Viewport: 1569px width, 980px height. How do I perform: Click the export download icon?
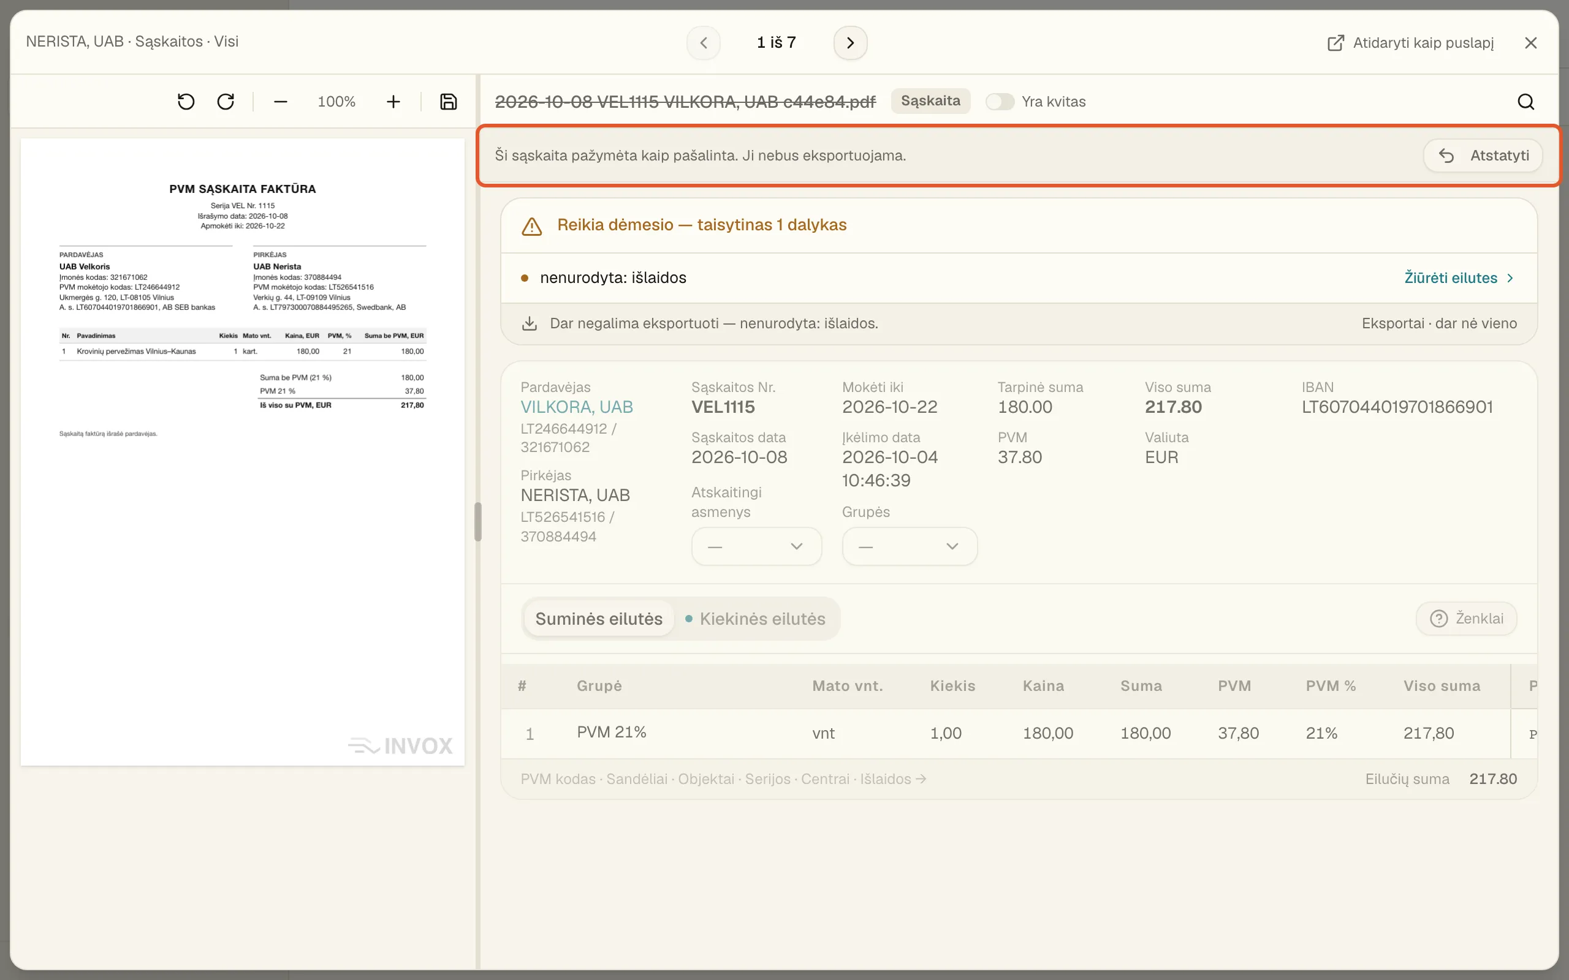(530, 323)
